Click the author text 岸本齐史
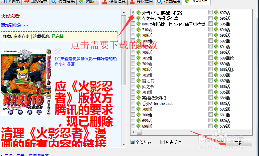This screenshot has width=259, height=156. (21, 36)
